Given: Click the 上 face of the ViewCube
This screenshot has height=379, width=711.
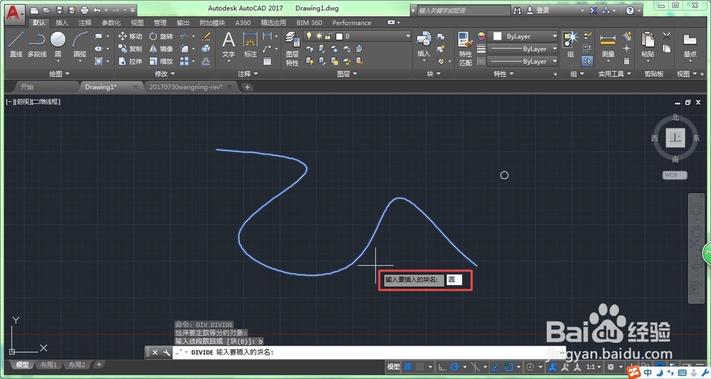Looking at the screenshot, I should 675,137.
